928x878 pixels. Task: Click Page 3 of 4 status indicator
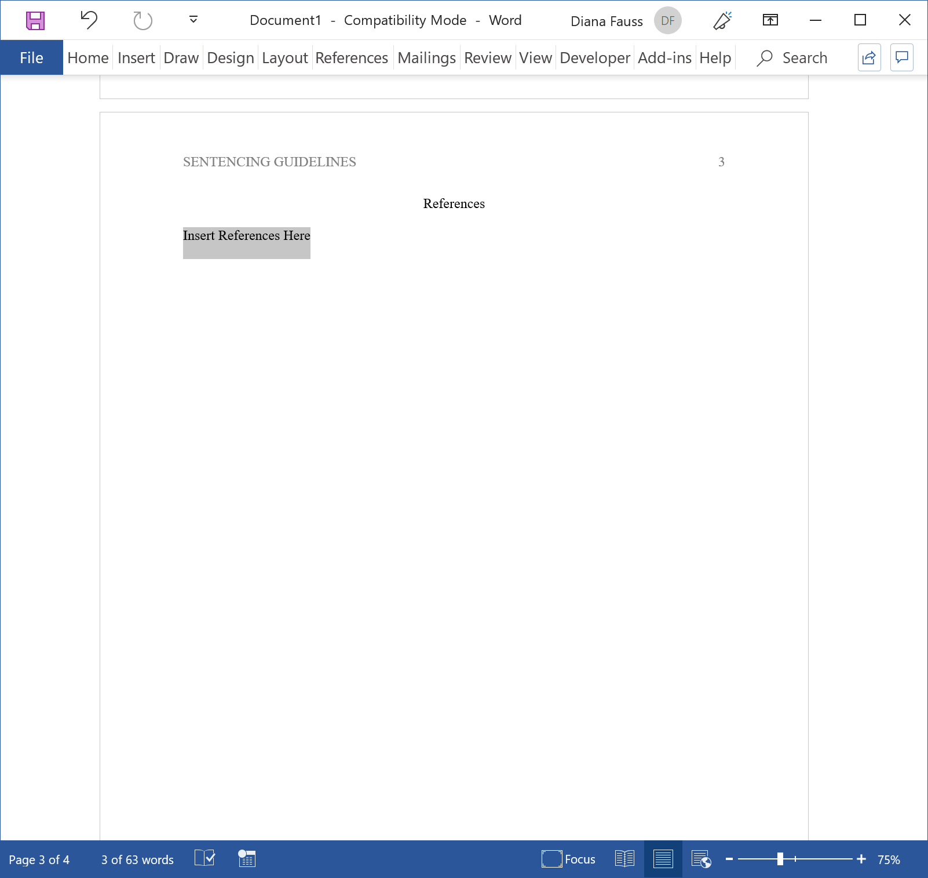click(x=40, y=859)
